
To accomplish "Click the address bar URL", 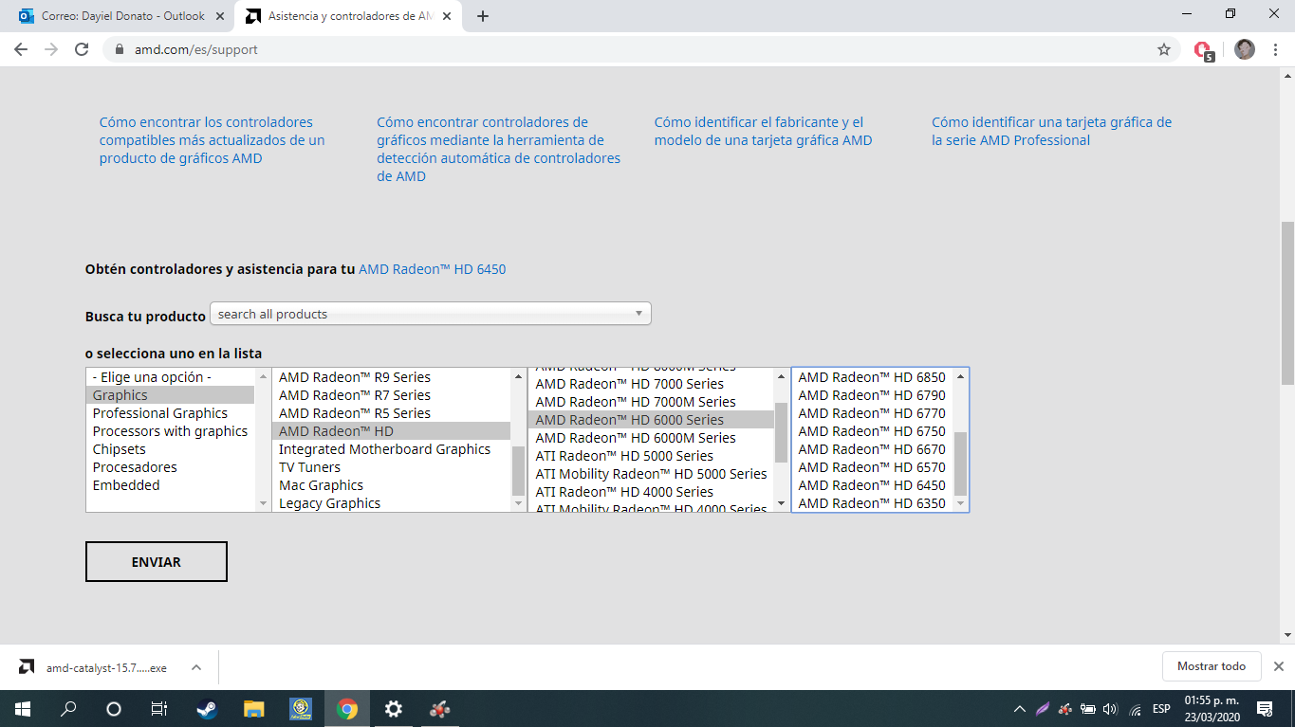I will [x=195, y=49].
